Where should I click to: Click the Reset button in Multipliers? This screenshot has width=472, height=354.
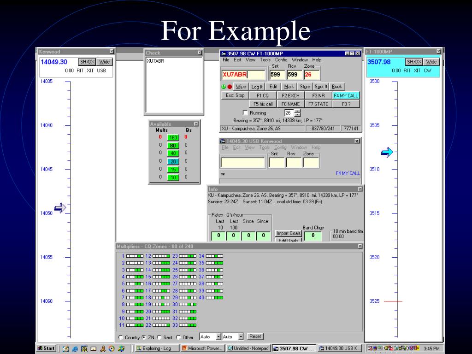(x=255, y=336)
